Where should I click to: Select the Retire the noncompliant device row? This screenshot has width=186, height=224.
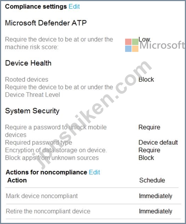click(93, 211)
